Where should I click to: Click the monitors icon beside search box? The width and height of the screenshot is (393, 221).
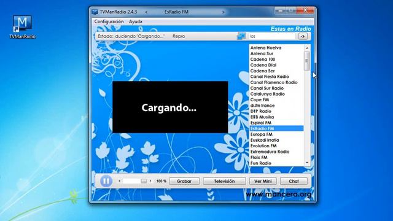pos(241,36)
